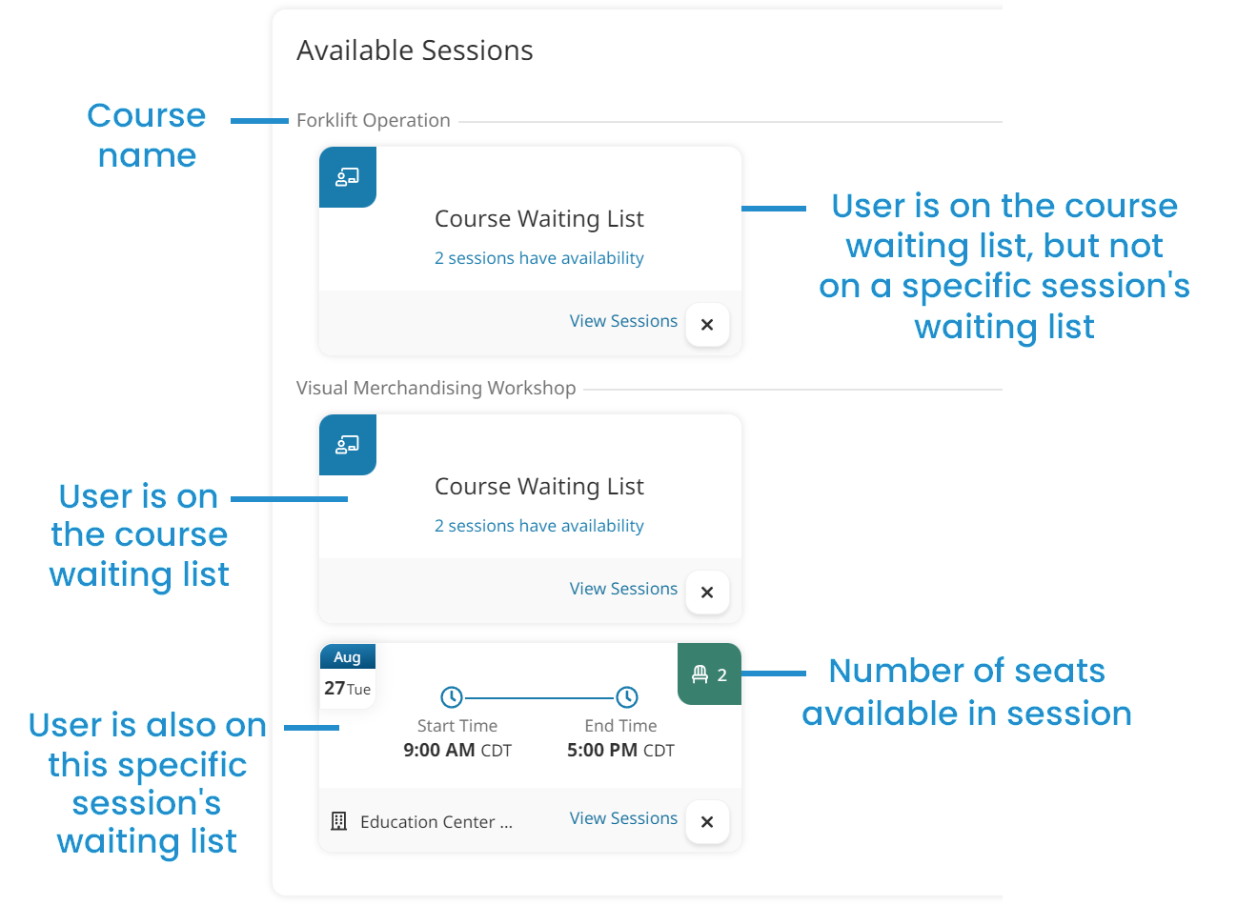Select the seats available badge showing 2
This screenshot has height=905, width=1237.
(709, 674)
